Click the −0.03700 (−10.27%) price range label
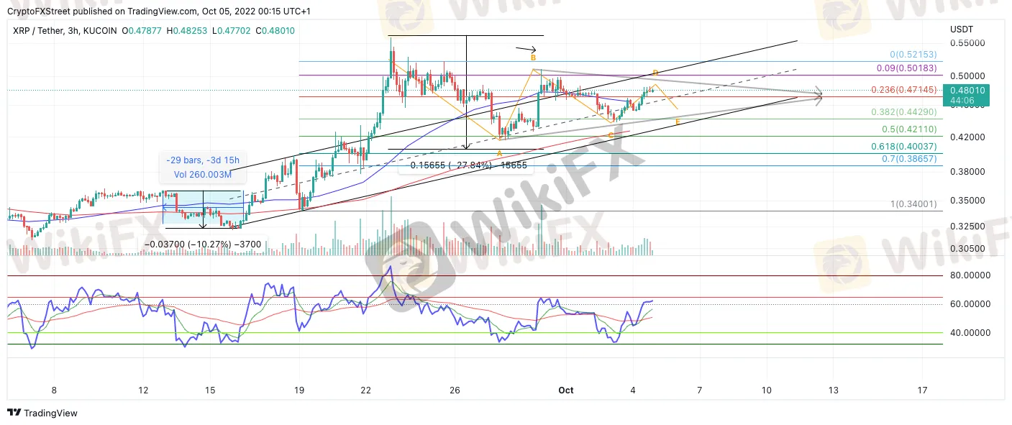Image resolution: width=1012 pixels, height=425 pixels. 203,245
